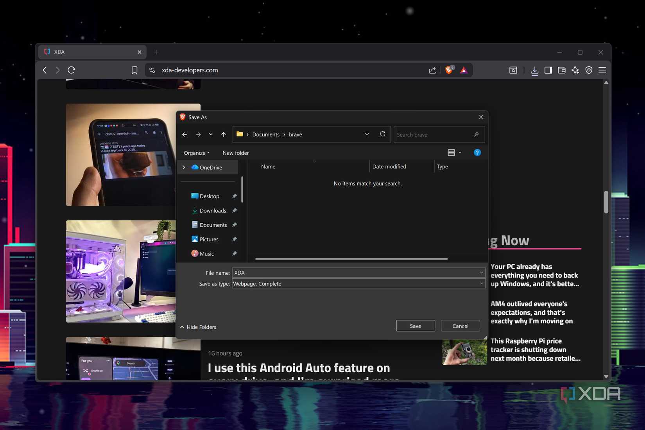This screenshot has width=645, height=430.
Task: Click the browser forward arrow
Action: click(58, 70)
